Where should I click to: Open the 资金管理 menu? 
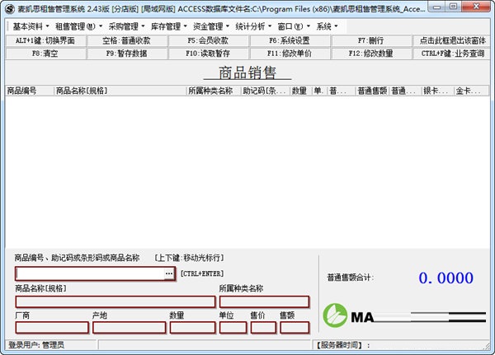211,26
